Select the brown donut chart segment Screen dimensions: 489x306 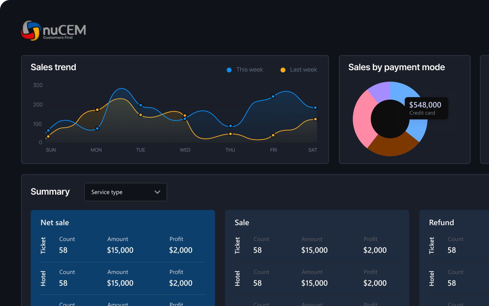click(392, 145)
